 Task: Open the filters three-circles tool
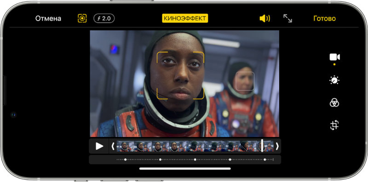334,102
